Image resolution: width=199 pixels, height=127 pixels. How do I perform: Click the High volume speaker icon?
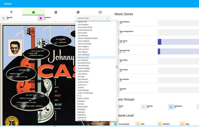tap(182, 124)
